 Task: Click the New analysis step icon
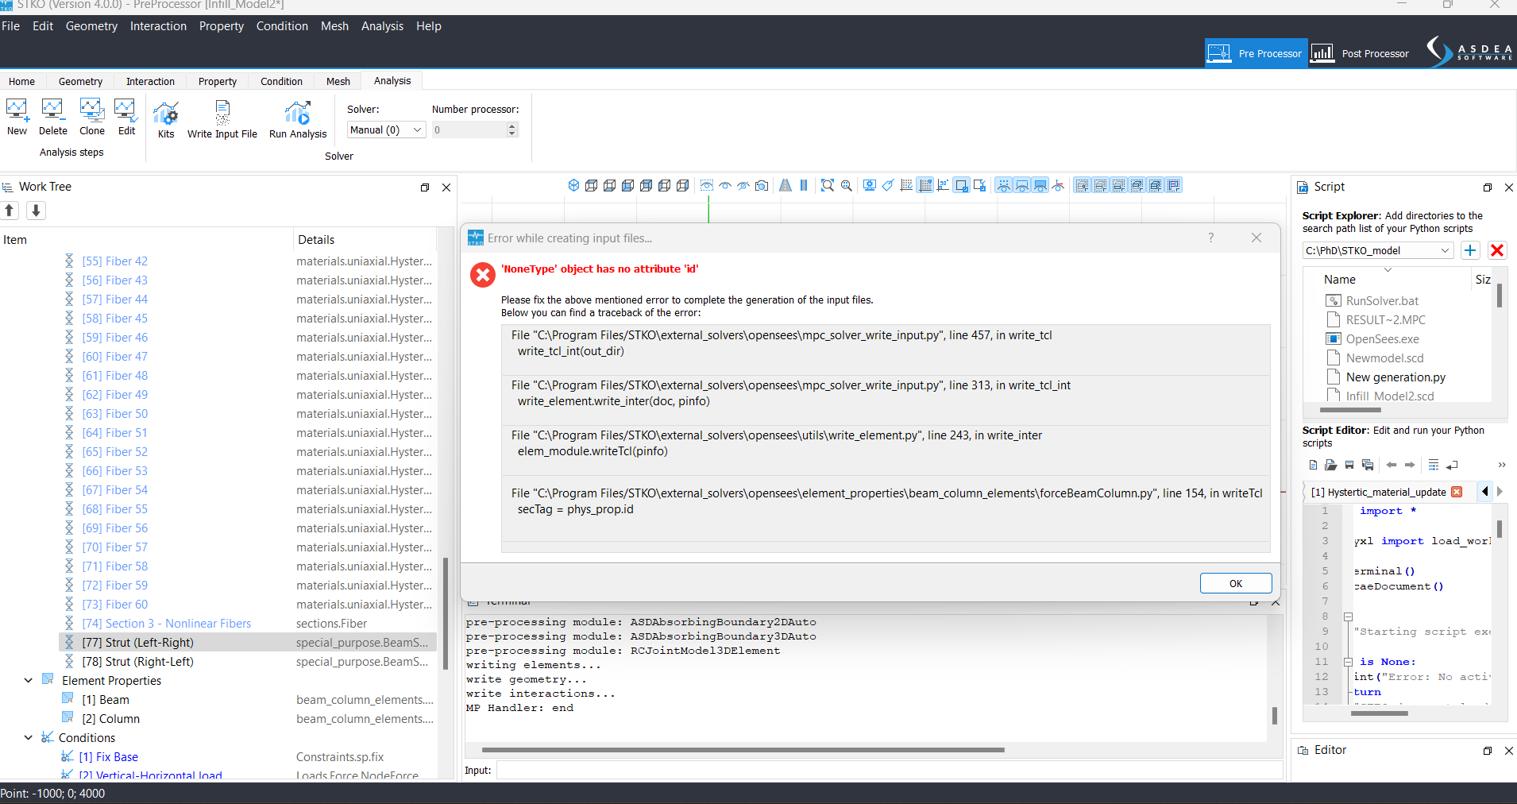pyautogui.click(x=17, y=110)
